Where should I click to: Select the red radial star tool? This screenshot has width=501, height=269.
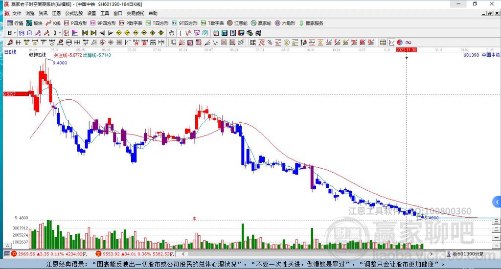111,42
